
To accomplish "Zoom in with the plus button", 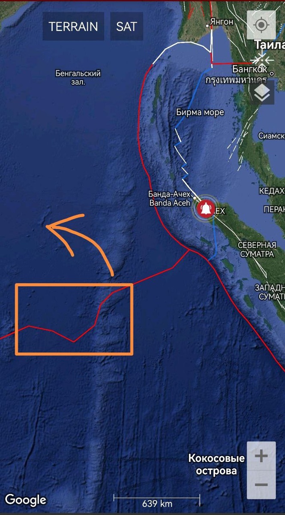I will pyautogui.click(x=261, y=456).
